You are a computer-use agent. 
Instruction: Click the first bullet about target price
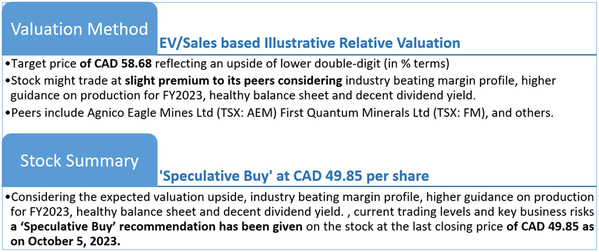(227, 64)
